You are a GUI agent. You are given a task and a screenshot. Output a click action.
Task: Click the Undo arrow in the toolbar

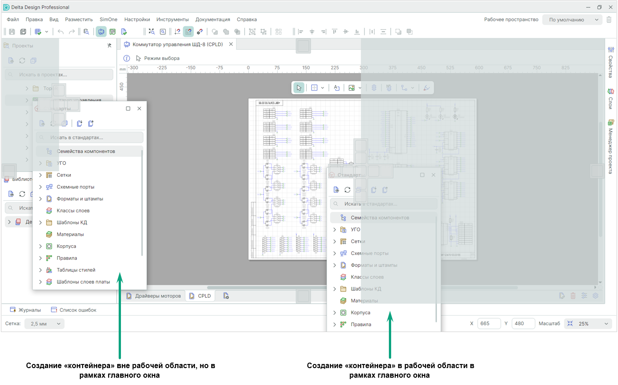pyautogui.click(x=61, y=32)
